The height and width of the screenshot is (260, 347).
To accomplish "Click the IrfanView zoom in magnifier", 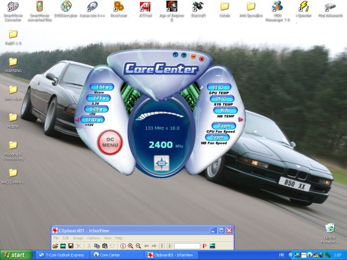I will click(x=131, y=246).
